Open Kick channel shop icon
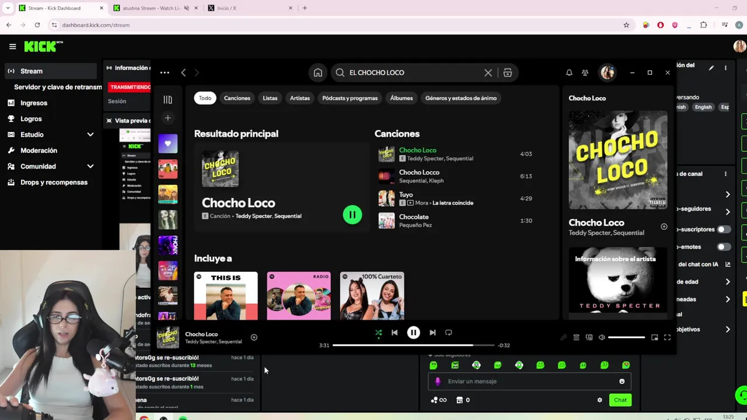The image size is (747, 420). (459, 400)
